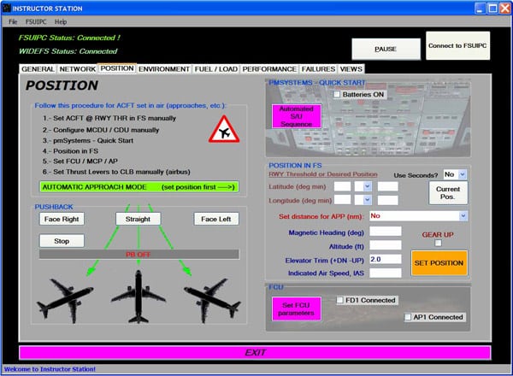Click the green Automatic Approach Mode bar
The height and width of the screenshot is (376, 513).
click(x=139, y=186)
